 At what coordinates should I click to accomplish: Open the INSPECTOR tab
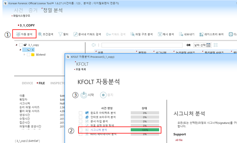[57, 83]
